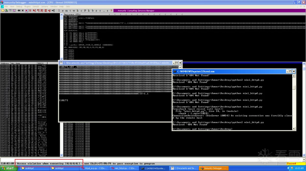Click the Open file folder icon in toolbar
306x171 pixels.
(3, 10)
